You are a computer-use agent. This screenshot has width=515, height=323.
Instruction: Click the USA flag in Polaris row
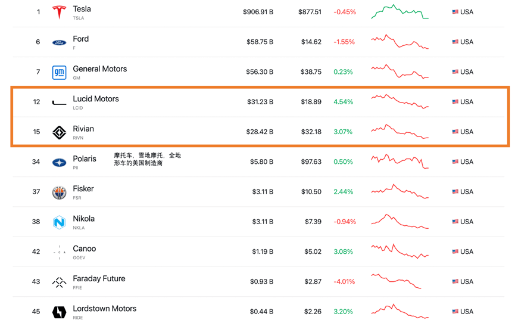pyautogui.click(x=455, y=161)
